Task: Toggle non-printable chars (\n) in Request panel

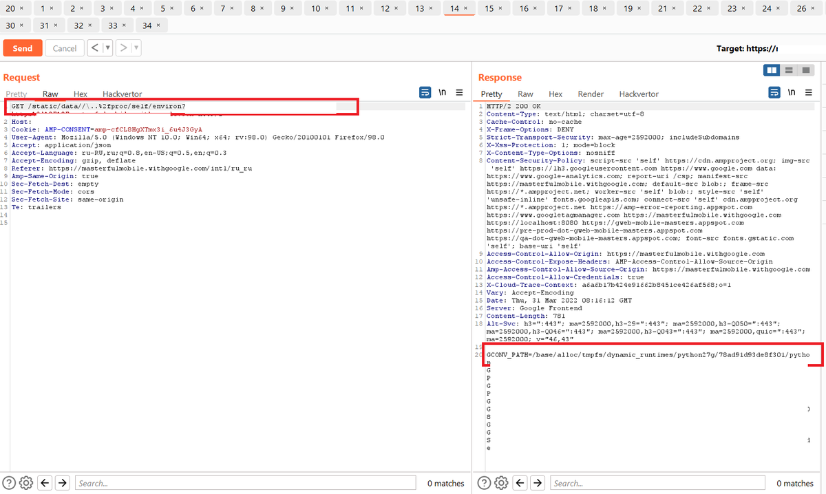Action: click(x=444, y=93)
